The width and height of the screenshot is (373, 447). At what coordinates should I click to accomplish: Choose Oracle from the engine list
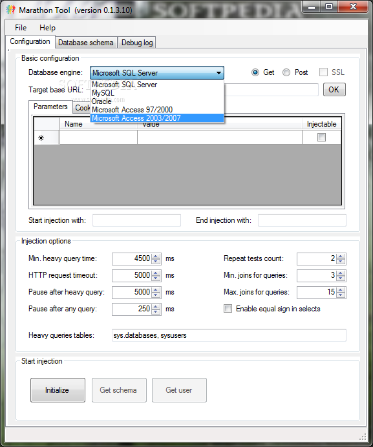pyautogui.click(x=157, y=101)
